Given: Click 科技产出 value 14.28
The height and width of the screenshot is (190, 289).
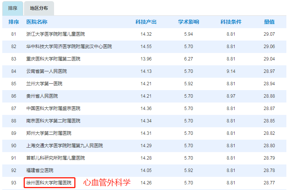Looking at the screenshot, I should click(146, 158).
